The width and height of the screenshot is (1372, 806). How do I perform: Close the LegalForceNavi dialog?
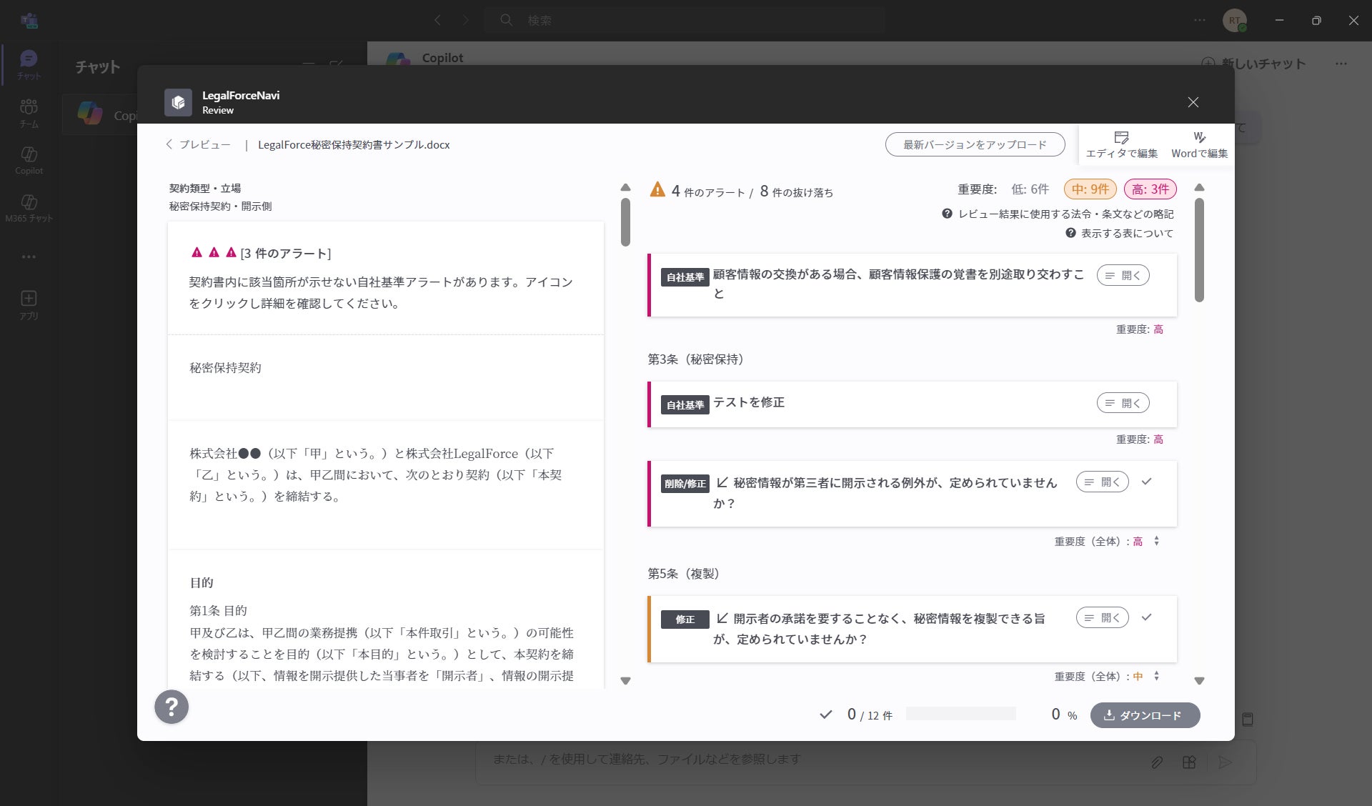1193,102
